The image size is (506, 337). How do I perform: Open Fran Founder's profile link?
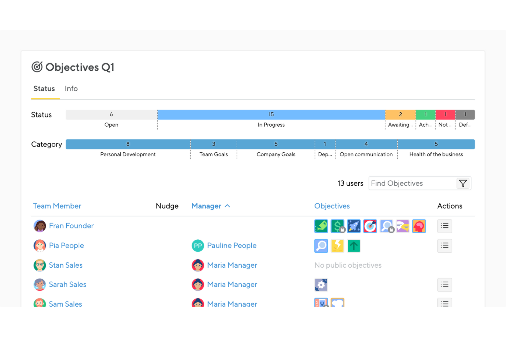(x=71, y=226)
